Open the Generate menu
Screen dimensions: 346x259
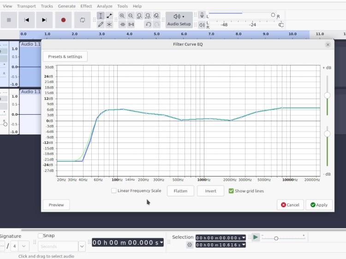[66, 6]
